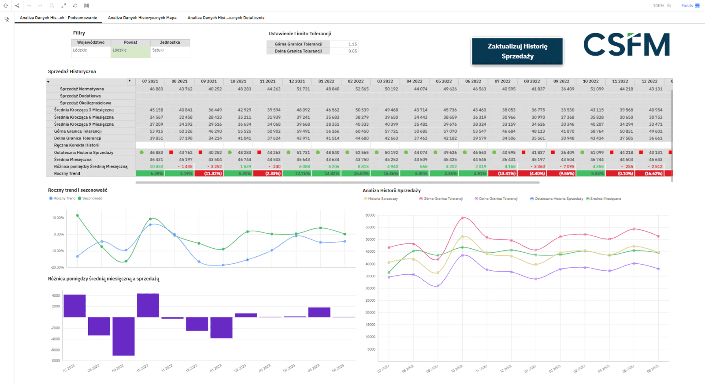Collapse rows with the table header down arrow

click(48, 82)
